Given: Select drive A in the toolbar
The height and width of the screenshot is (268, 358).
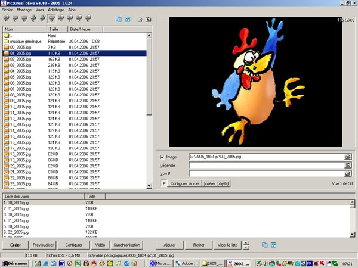Looking at the screenshot, I should pos(6,18).
